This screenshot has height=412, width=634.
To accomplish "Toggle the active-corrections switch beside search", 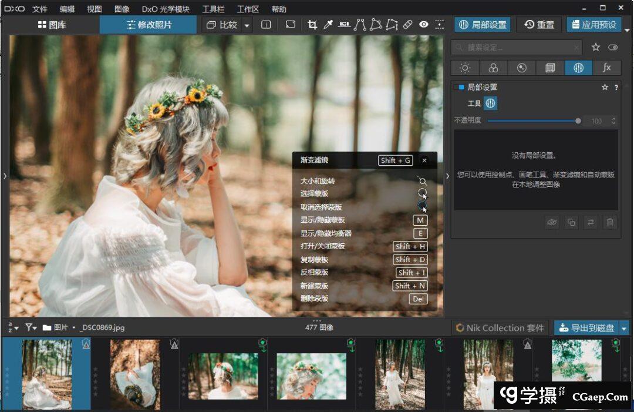I will pyautogui.click(x=613, y=48).
